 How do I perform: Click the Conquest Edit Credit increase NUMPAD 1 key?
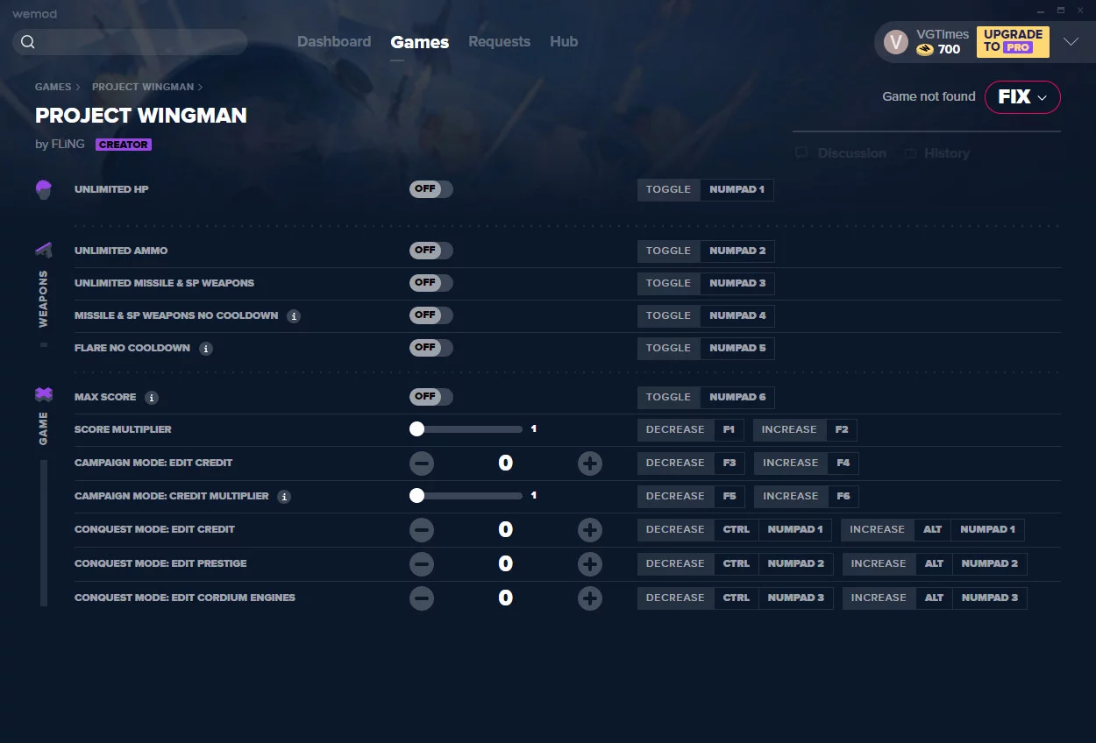[987, 530]
